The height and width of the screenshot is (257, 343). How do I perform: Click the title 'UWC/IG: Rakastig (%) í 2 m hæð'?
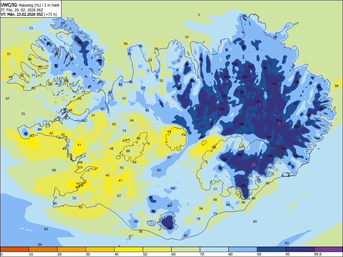30,4
